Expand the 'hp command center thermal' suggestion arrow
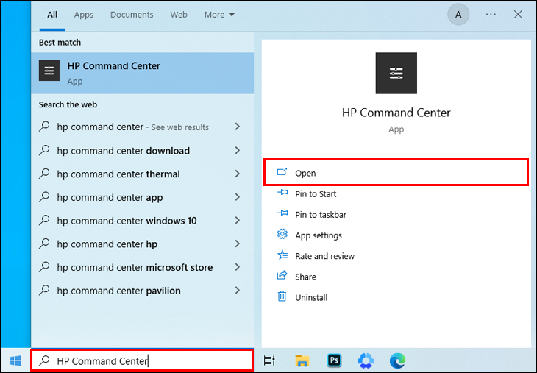This screenshot has width=537, height=373. pos(237,174)
